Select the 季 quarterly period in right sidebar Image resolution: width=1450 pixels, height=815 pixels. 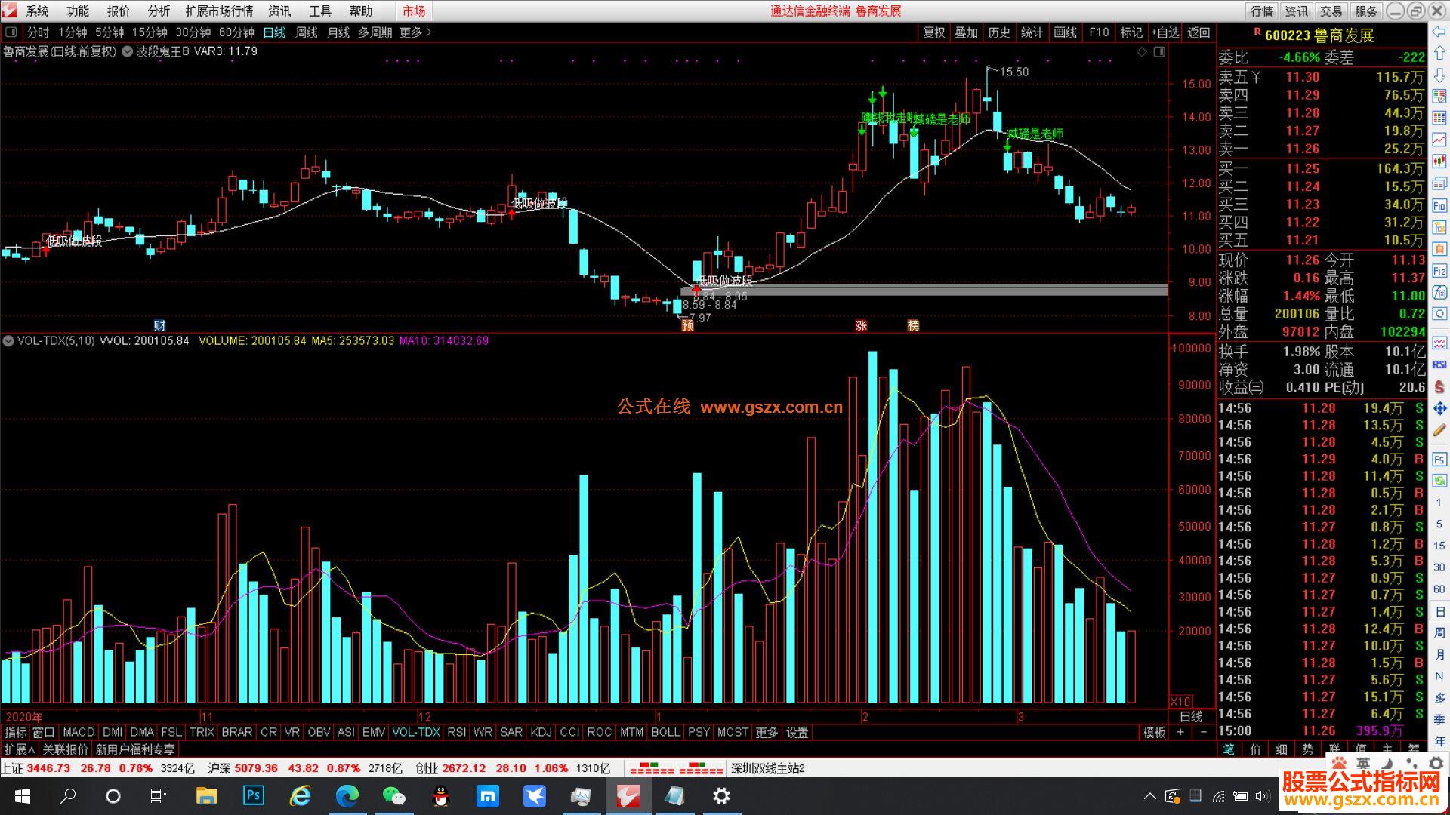[x=1439, y=720]
